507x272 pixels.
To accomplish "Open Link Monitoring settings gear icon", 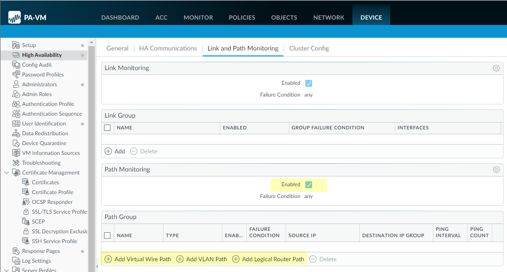I will click(x=496, y=68).
